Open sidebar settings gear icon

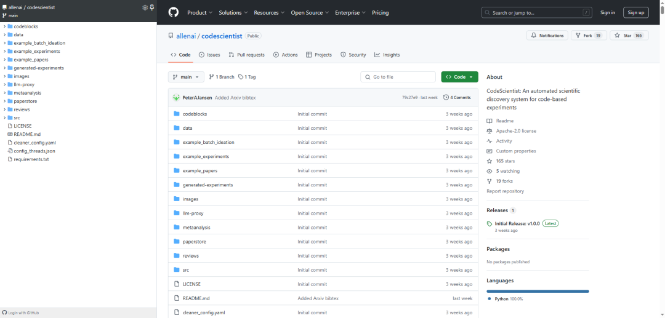coord(145,7)
